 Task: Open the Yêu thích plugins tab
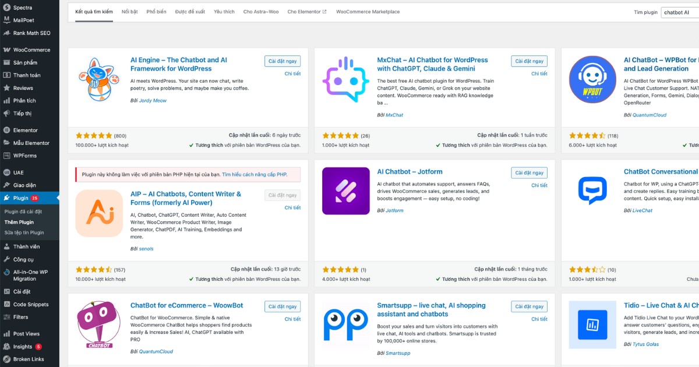pyautogui.click(x=224, y=11)
